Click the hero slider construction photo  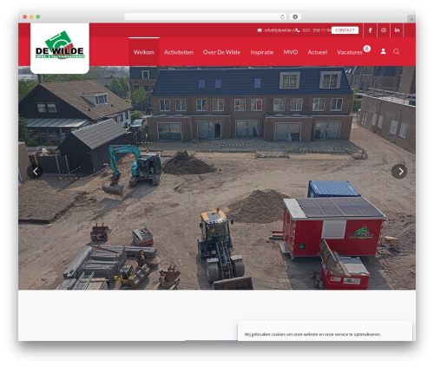(x=217, y=178)
